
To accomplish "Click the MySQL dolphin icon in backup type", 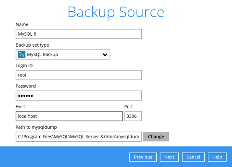I will 22,55.
